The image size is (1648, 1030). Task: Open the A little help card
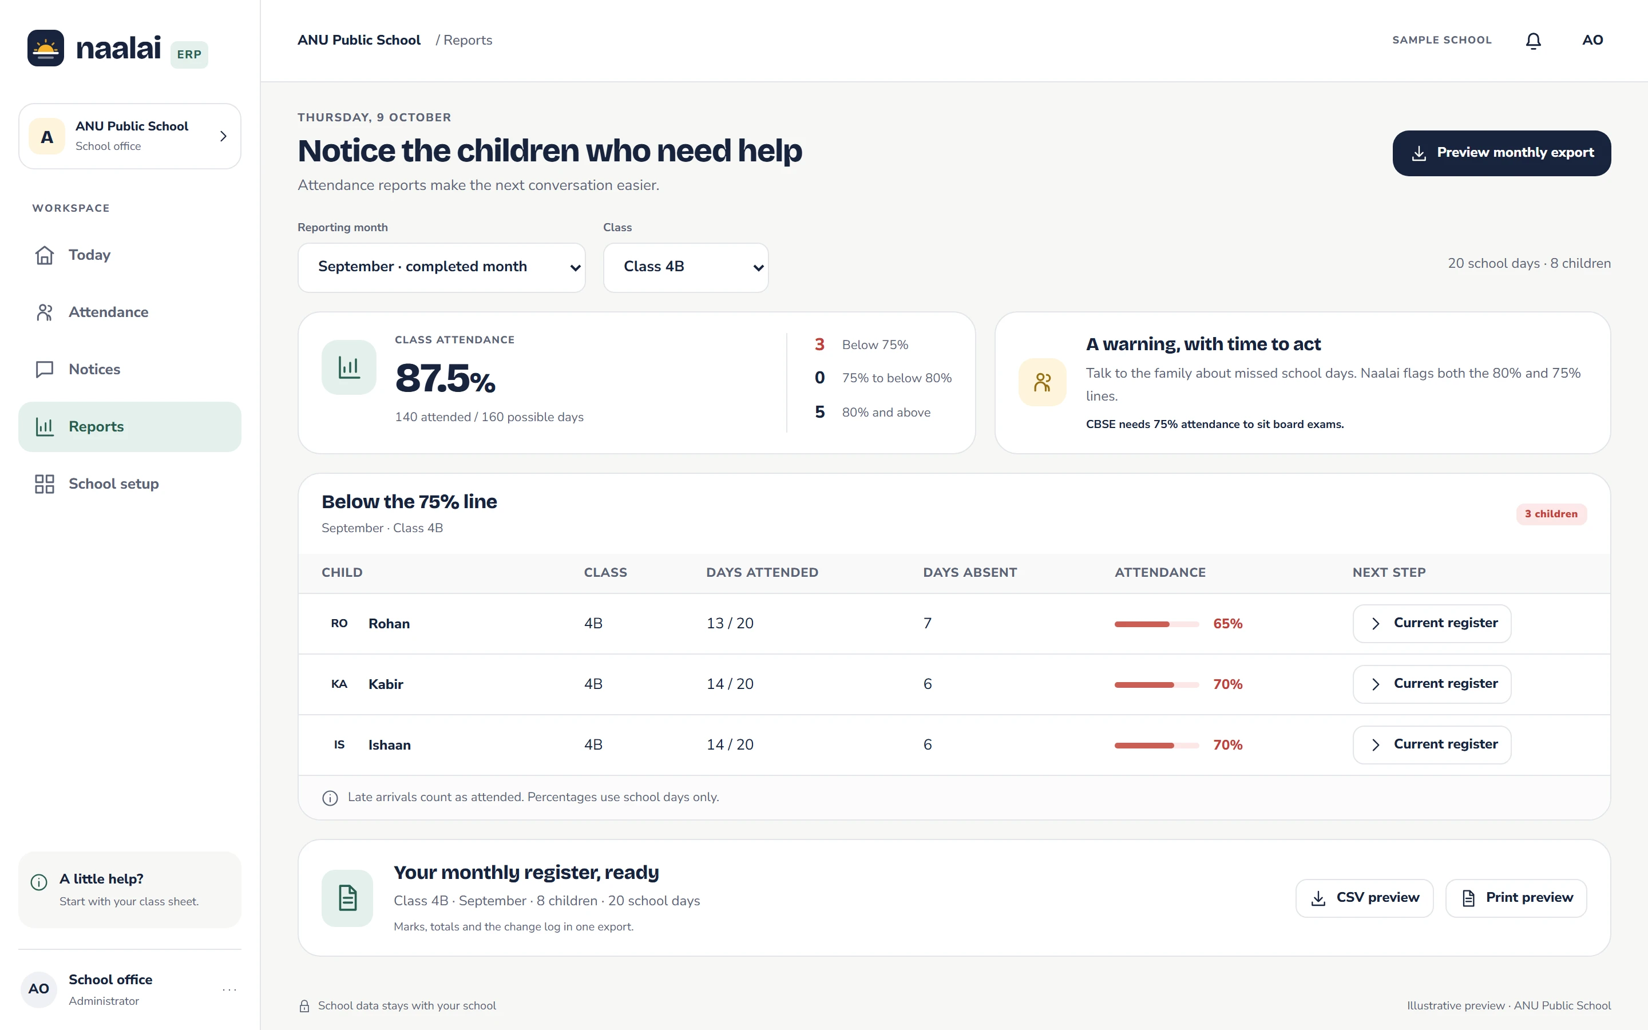click(129, 890)
